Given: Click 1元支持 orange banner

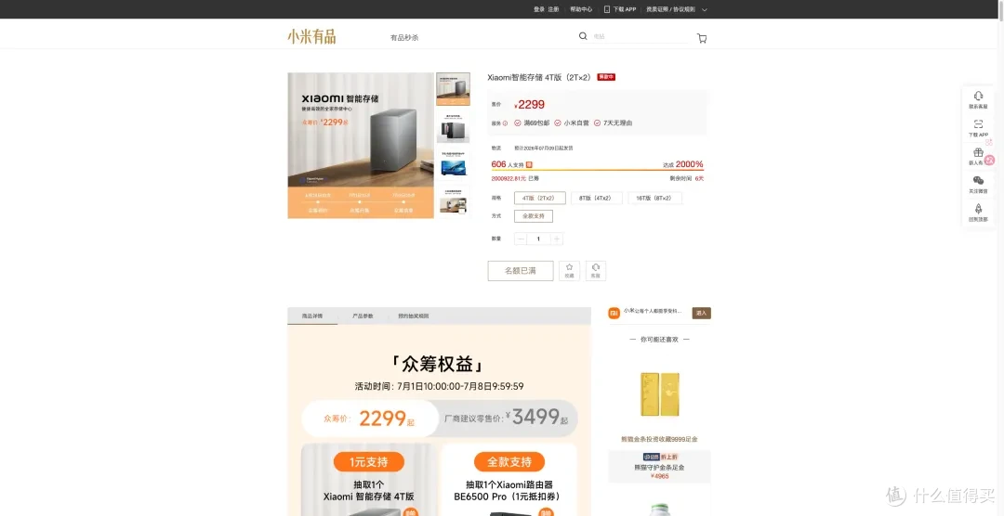Looking at the screenshot, I should [369, 461].
